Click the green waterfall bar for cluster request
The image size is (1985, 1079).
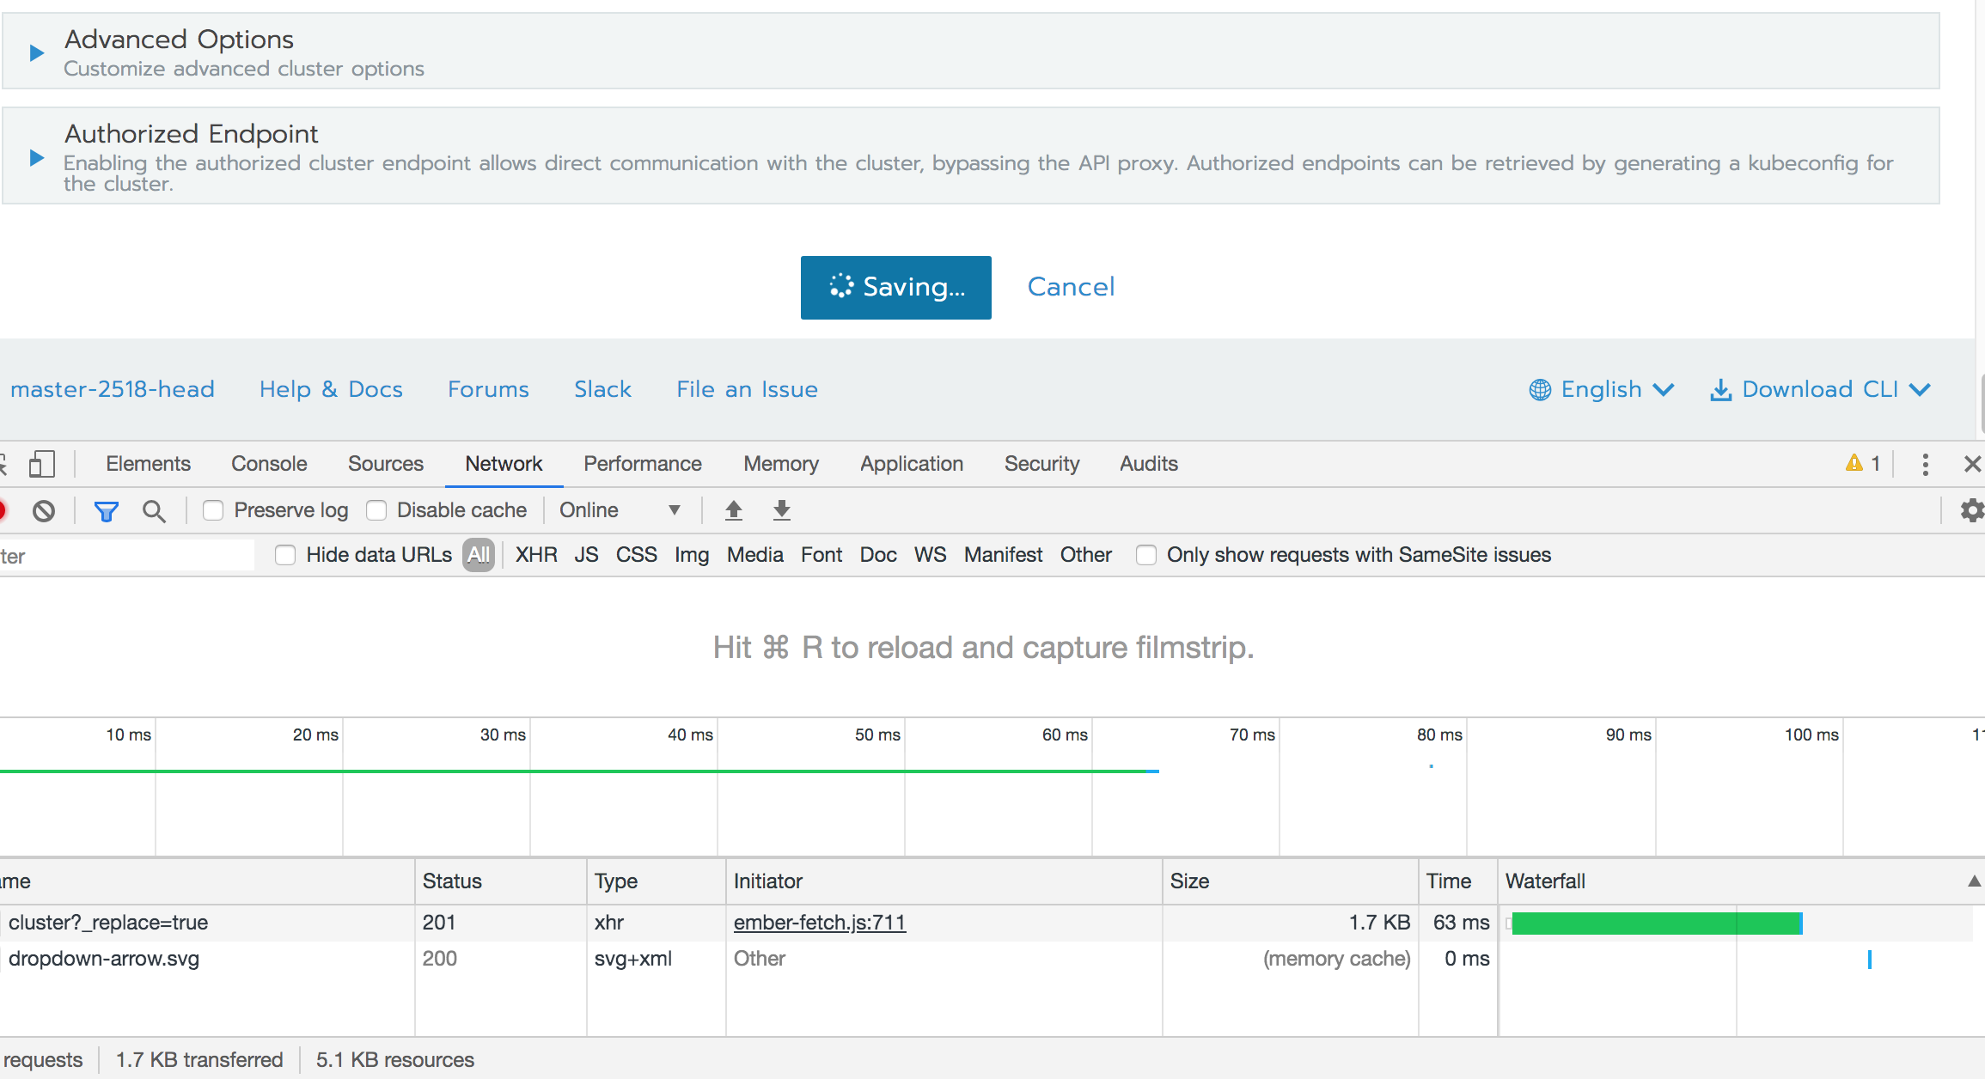[x=1655, y=924]
